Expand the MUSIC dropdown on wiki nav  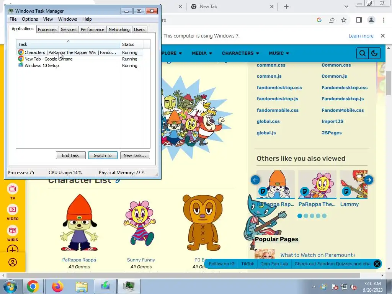[x=279, y=53]
